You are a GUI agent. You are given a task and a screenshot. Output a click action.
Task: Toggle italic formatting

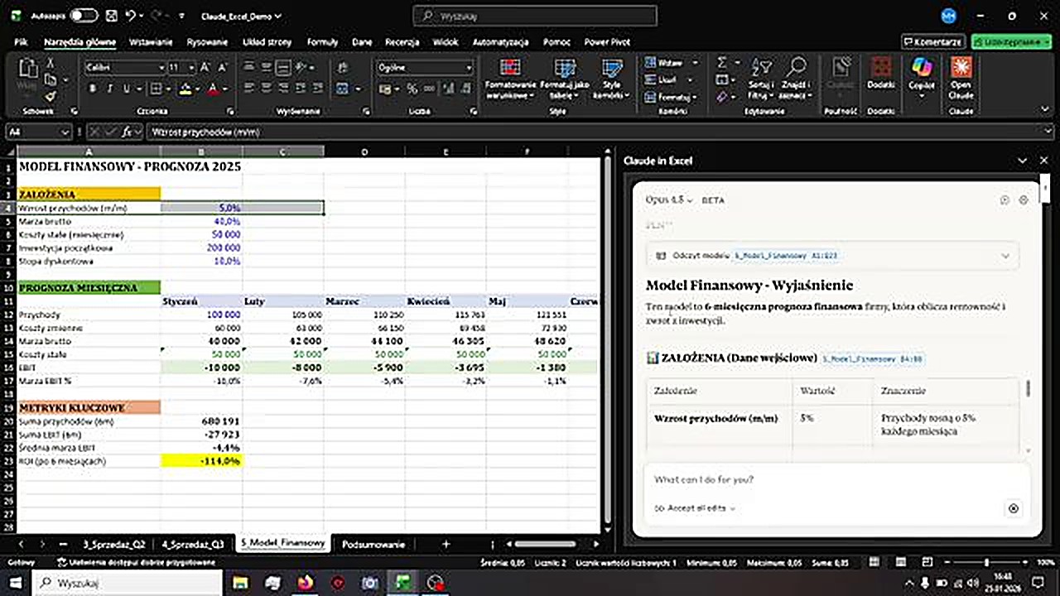click(x=108, y=89)
